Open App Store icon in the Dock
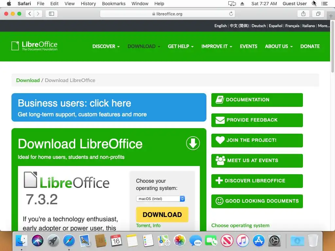Screen dimensions: 335x251 (258, 241)
